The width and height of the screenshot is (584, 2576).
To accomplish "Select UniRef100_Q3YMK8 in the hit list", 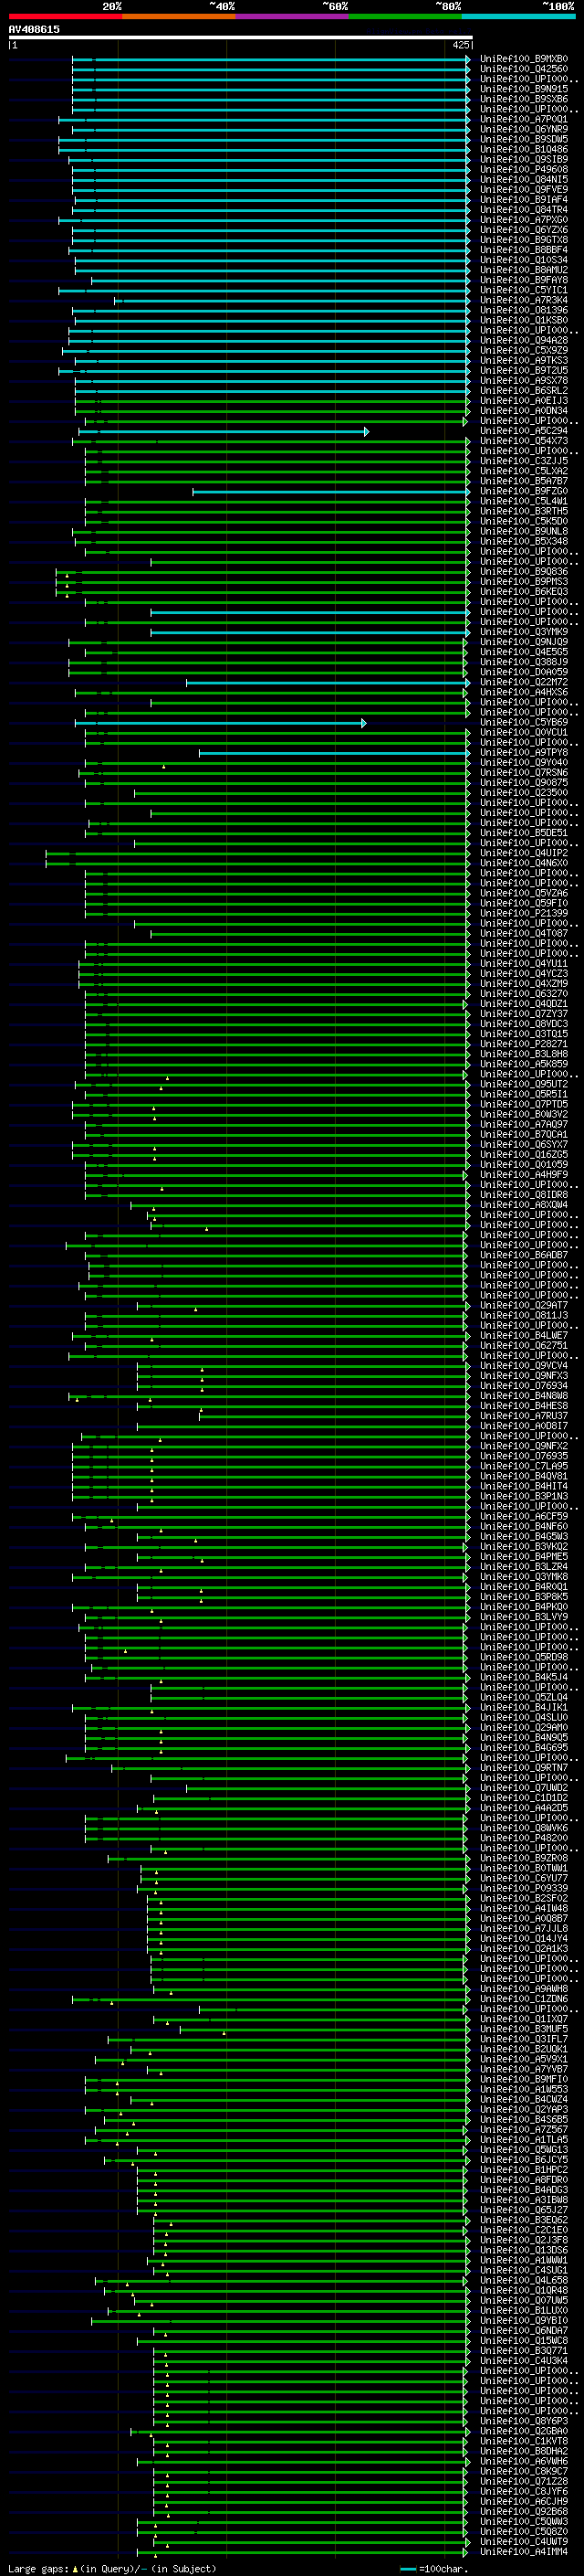I will click(524, 1578).
